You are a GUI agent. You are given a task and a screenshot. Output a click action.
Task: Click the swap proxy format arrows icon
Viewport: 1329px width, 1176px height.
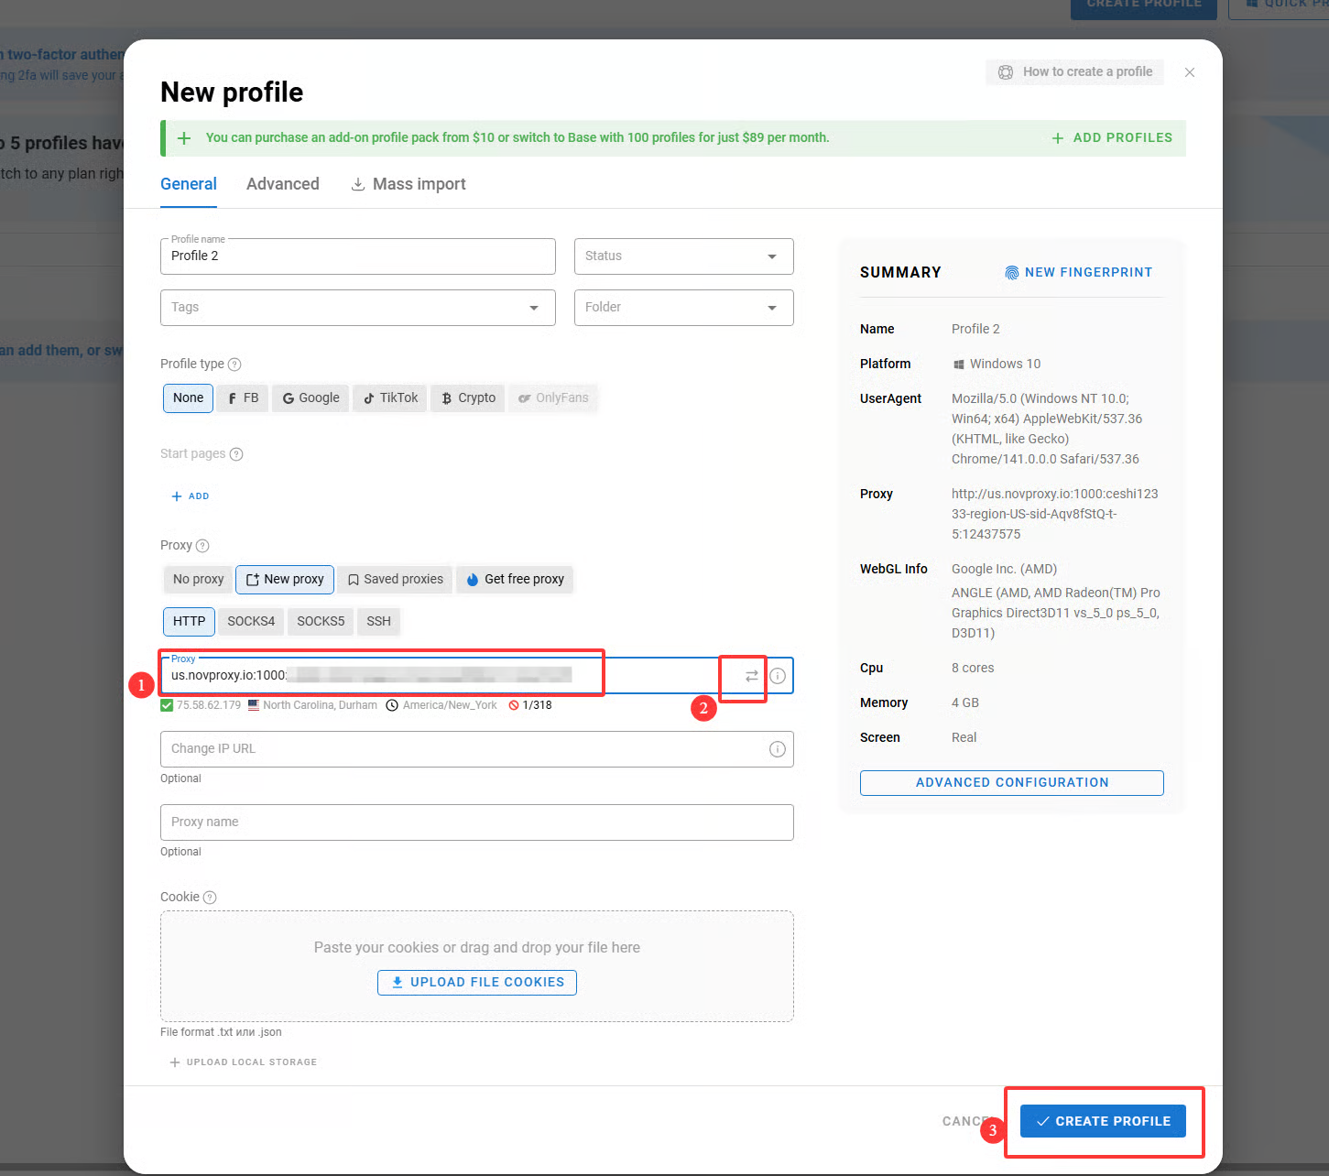tap(751, 676)
